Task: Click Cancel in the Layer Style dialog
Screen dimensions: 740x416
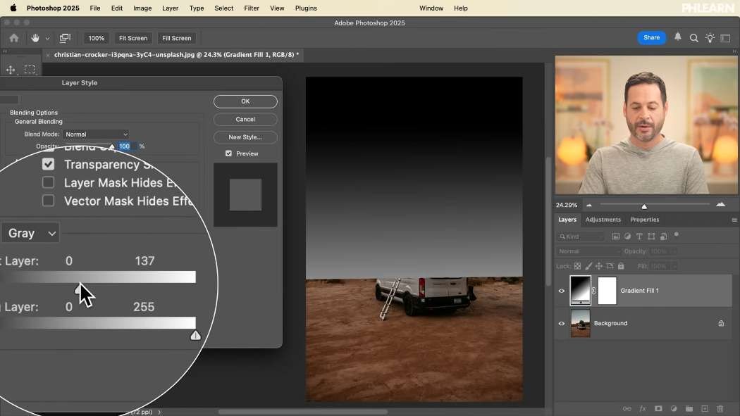Action: tap(245, 119)
